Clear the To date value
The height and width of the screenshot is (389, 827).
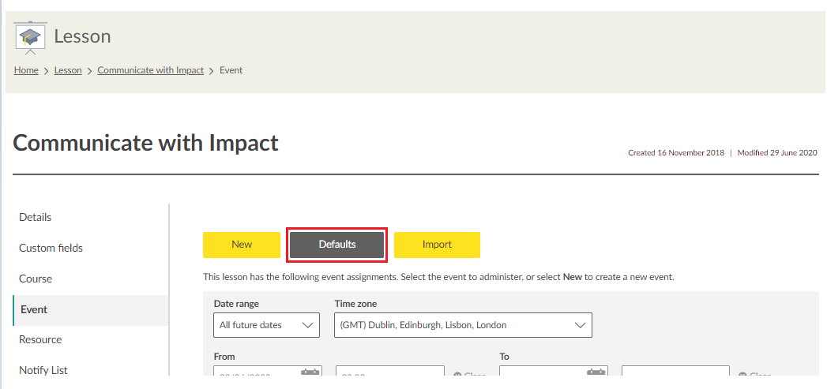point(755,376)
